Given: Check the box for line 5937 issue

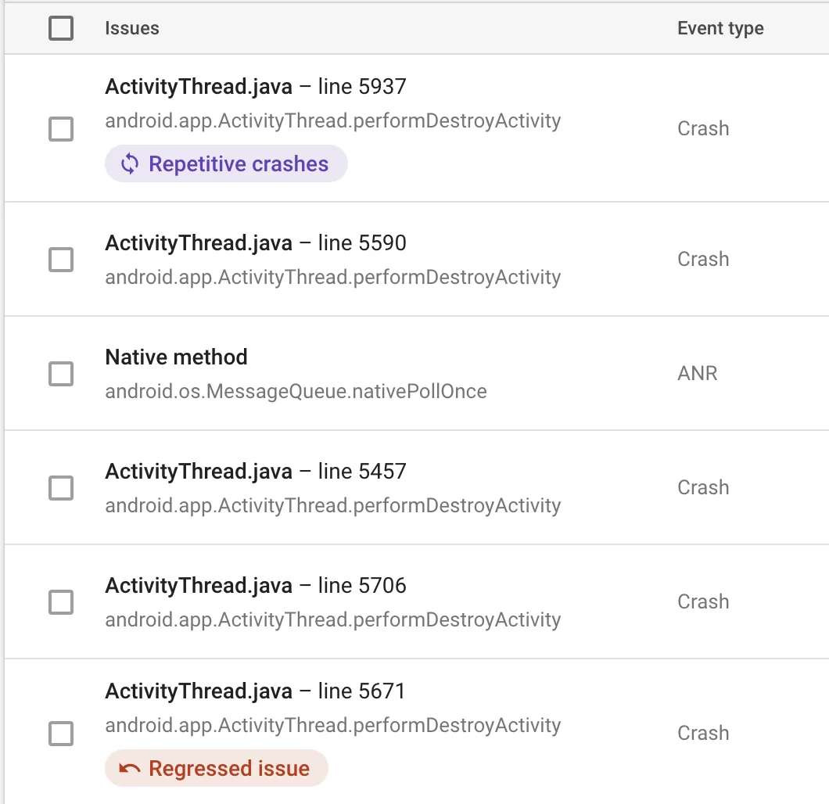Looking at the screenshot, I should 61,129.
